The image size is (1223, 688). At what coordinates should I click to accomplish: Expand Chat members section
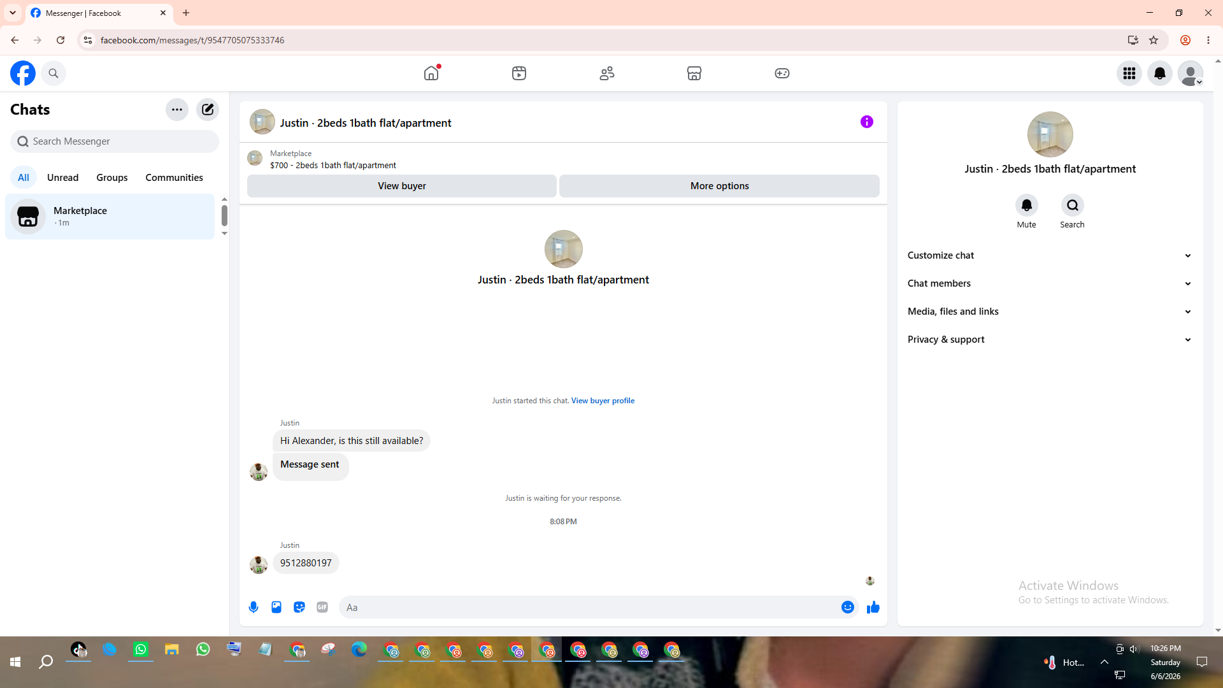pos(1050,283)
